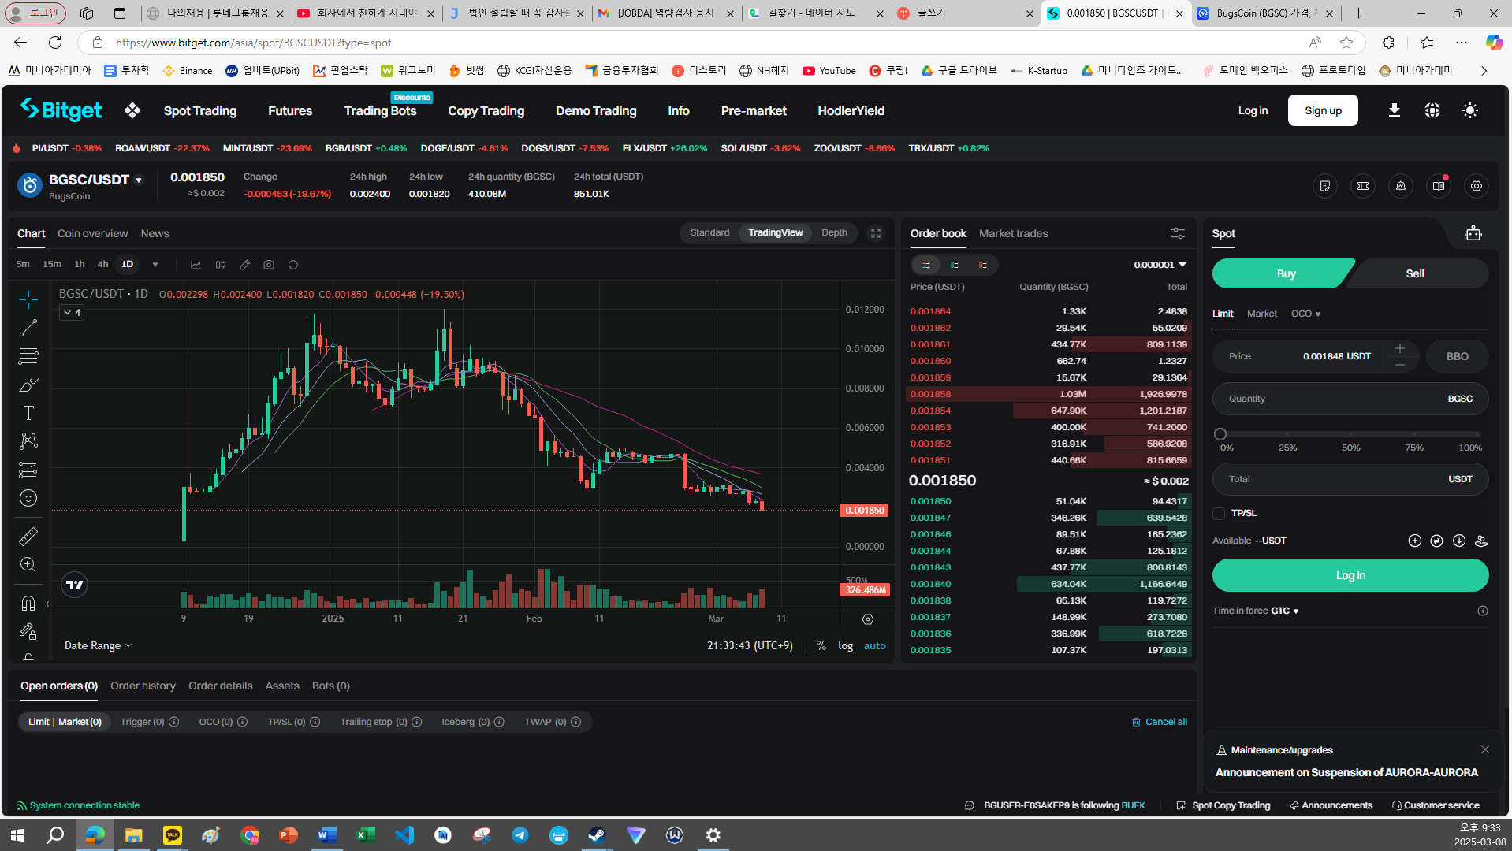Open the Copy Trading menu
The height and width of the screenshot is (851, 1512).
tap(486, 111)
